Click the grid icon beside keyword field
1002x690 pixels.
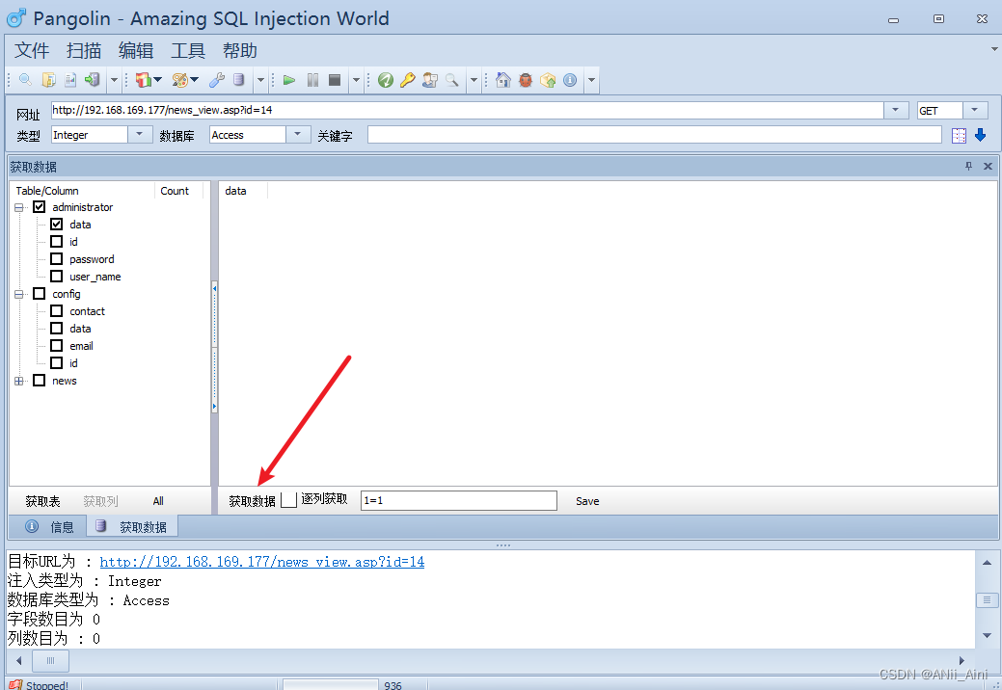click(959, 135)
